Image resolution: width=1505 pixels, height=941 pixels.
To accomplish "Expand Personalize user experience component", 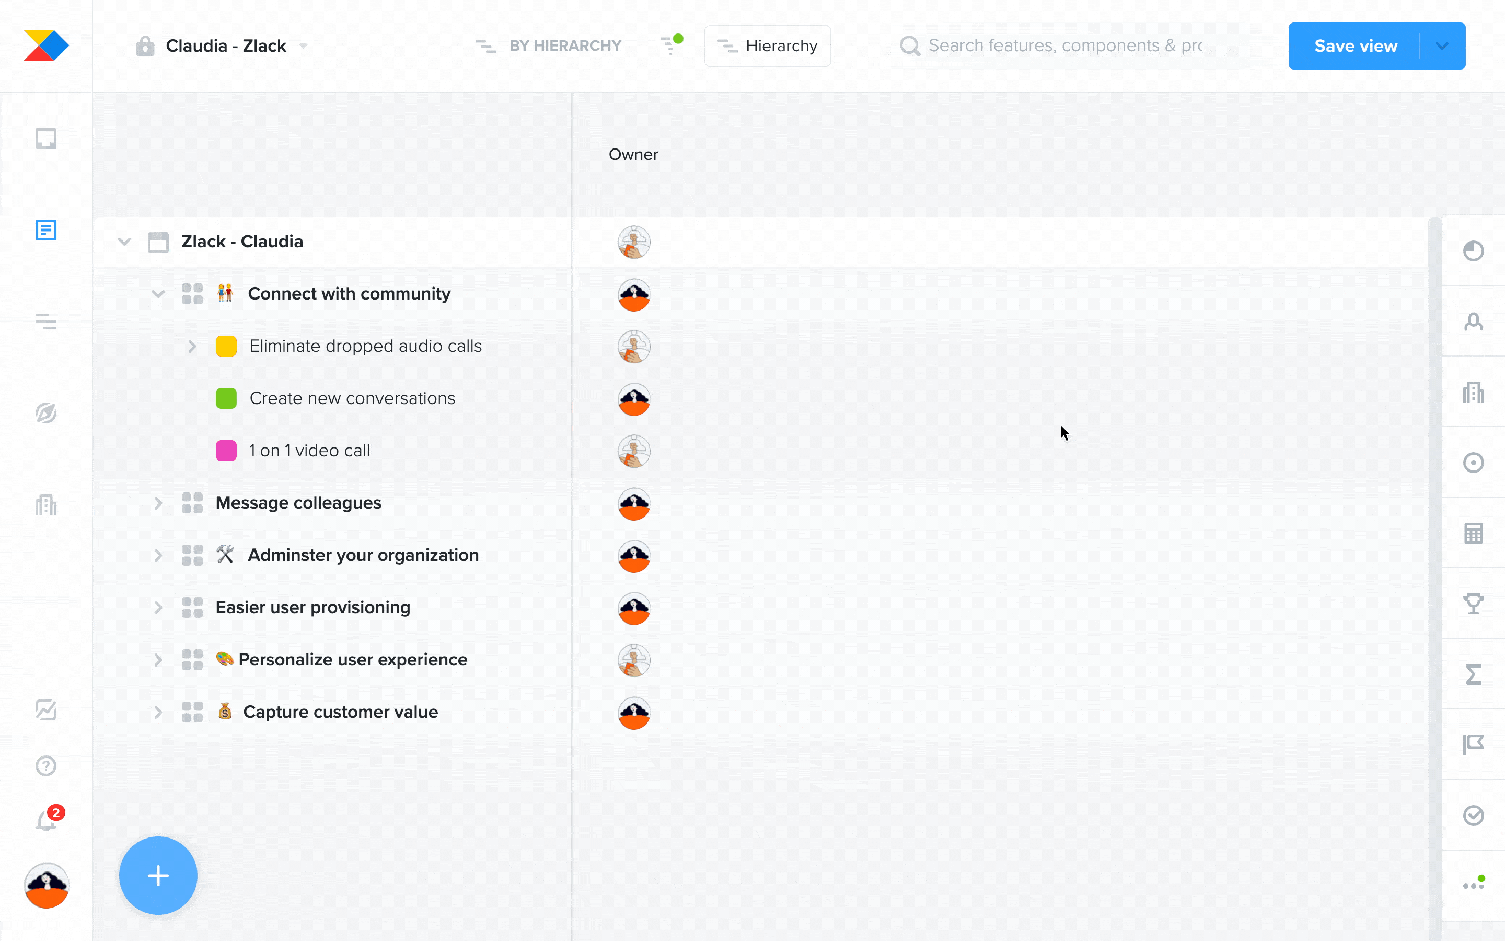I will pyautogui.click(x=158, y=660).
